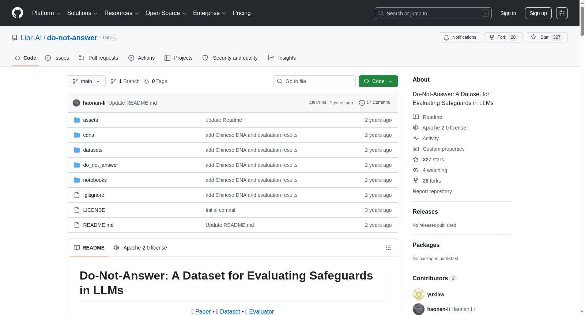
Task: Open the datasets folder
Action: click(x=93, y=150)
